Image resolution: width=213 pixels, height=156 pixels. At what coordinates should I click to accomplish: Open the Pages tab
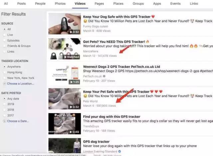(x=99, y=4)
